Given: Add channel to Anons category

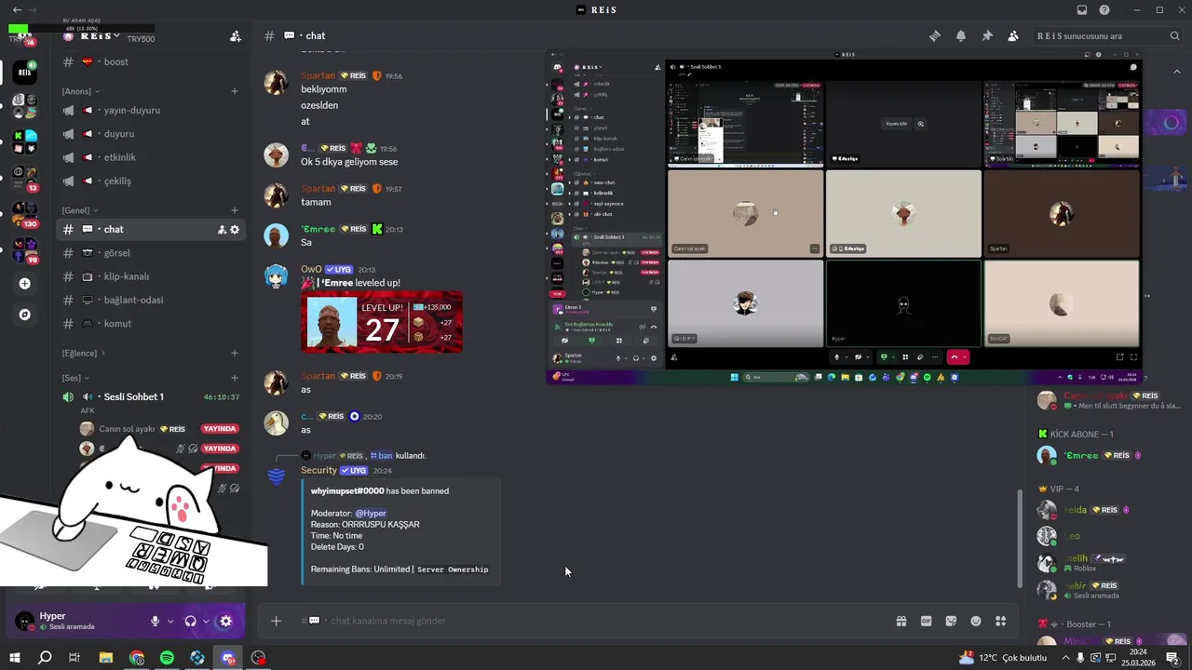Looking at the screenshot, I should pos(235,91).
